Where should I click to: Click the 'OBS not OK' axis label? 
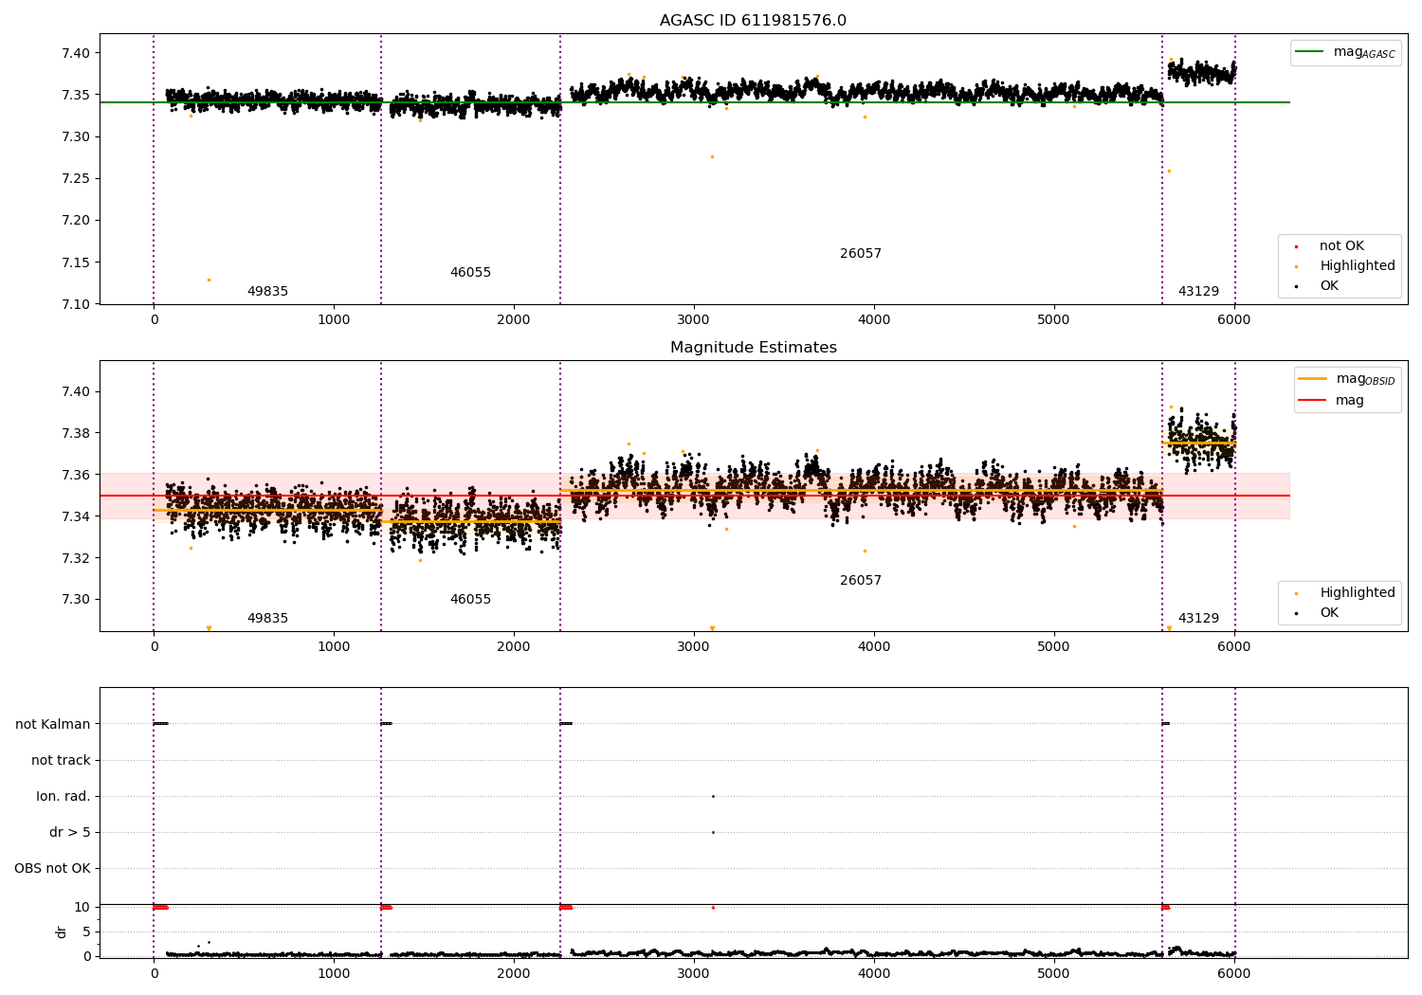[x=52, y=869]
